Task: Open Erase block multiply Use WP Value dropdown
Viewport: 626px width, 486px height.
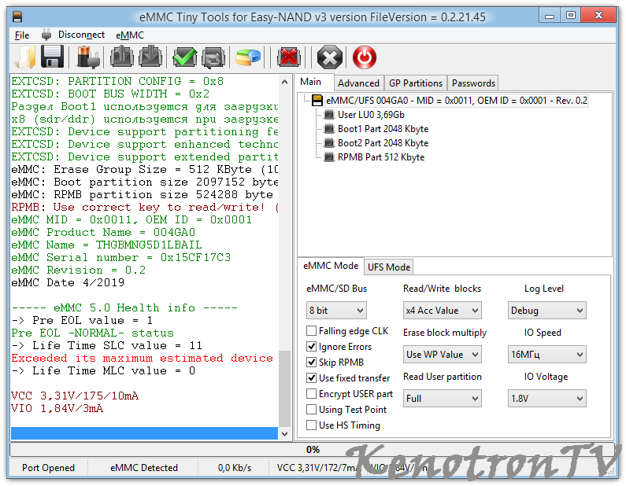Action: (443, 355)
